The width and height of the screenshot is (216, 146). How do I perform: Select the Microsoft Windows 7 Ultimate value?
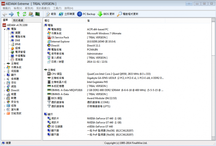tap(104, 34)
